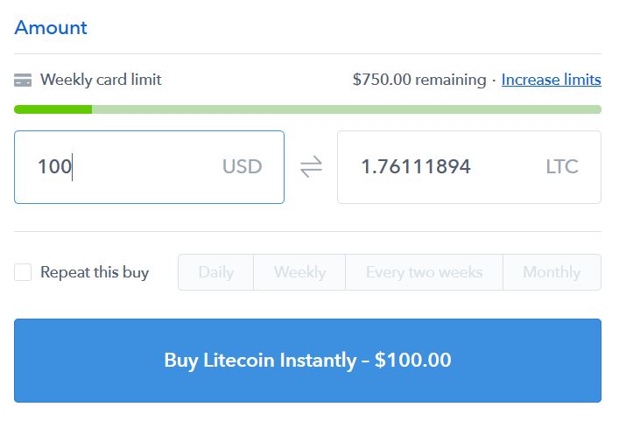Click the swap arrows between USD and LTC
619x421 pixels.
click(311, 166)
